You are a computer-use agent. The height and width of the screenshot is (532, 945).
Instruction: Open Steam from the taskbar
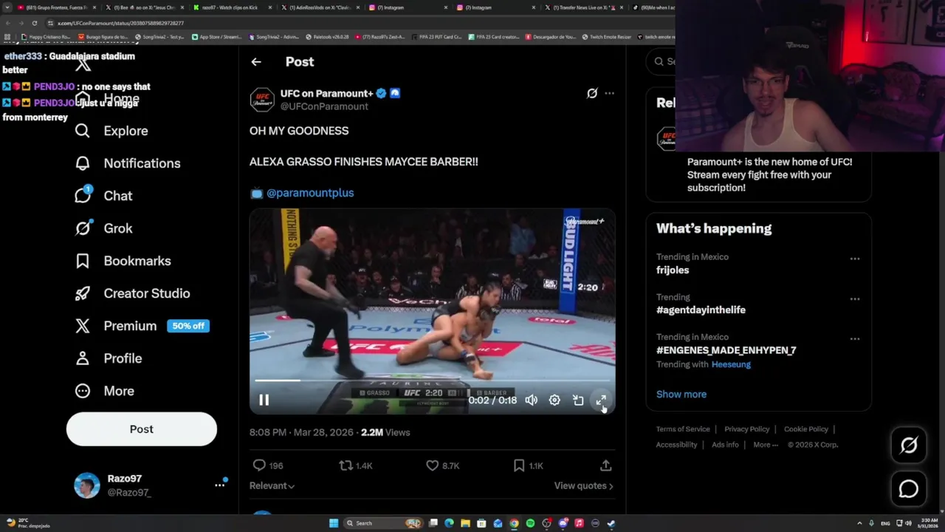(x=611, y=523)
